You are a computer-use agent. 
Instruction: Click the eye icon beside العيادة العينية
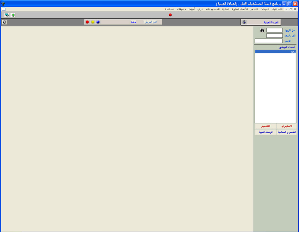[x=244, y=22]
